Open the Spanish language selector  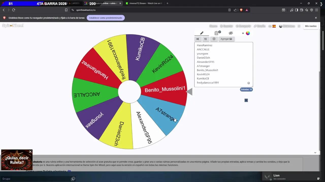(x=272, y=26)
